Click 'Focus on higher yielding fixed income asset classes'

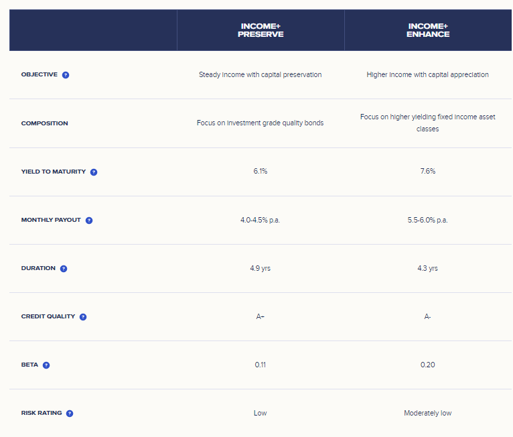point(427,123)
